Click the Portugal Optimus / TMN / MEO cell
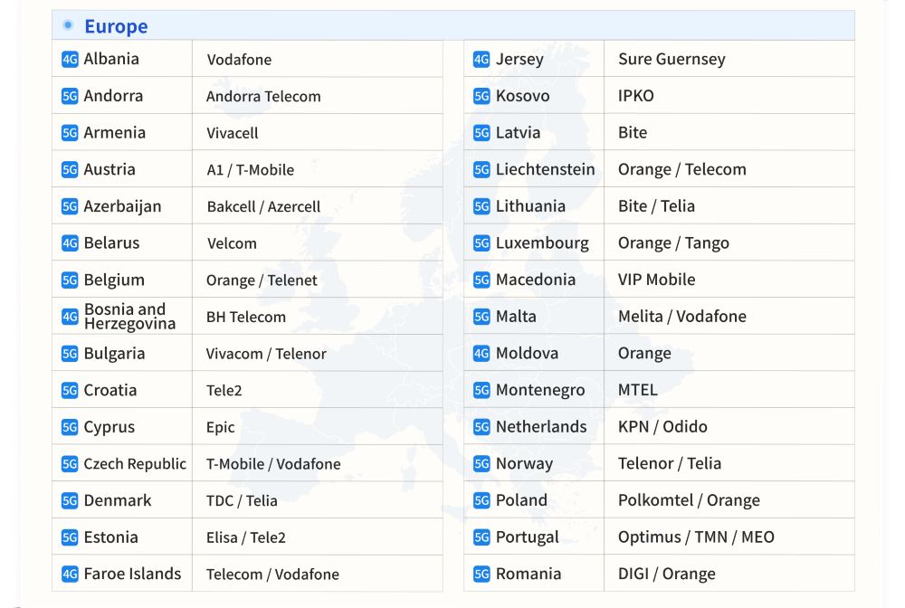Viewport: 905px width, 608px height. click(x=696, y=537)
